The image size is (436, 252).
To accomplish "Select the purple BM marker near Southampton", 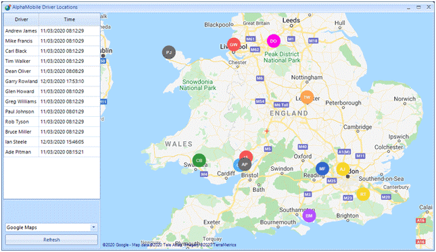I will coord(309,216).
